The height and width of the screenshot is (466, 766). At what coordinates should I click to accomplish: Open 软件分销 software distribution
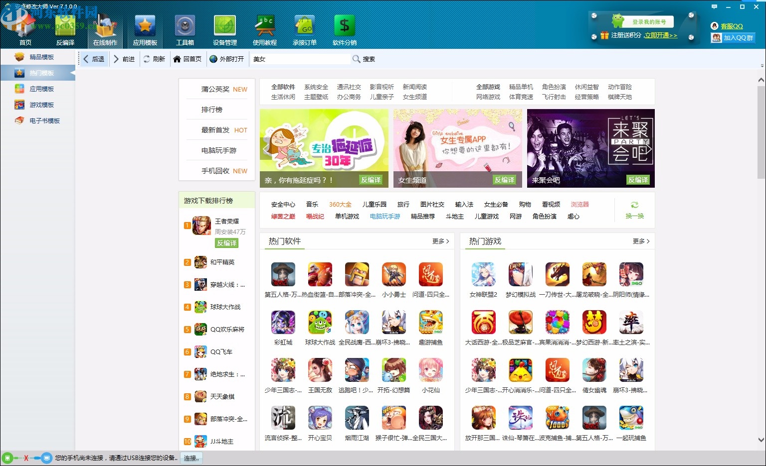point(344,27)
